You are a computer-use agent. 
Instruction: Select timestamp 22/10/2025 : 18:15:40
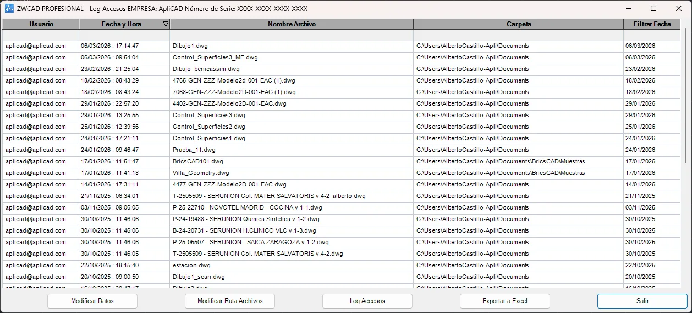[x=109, y=265]
